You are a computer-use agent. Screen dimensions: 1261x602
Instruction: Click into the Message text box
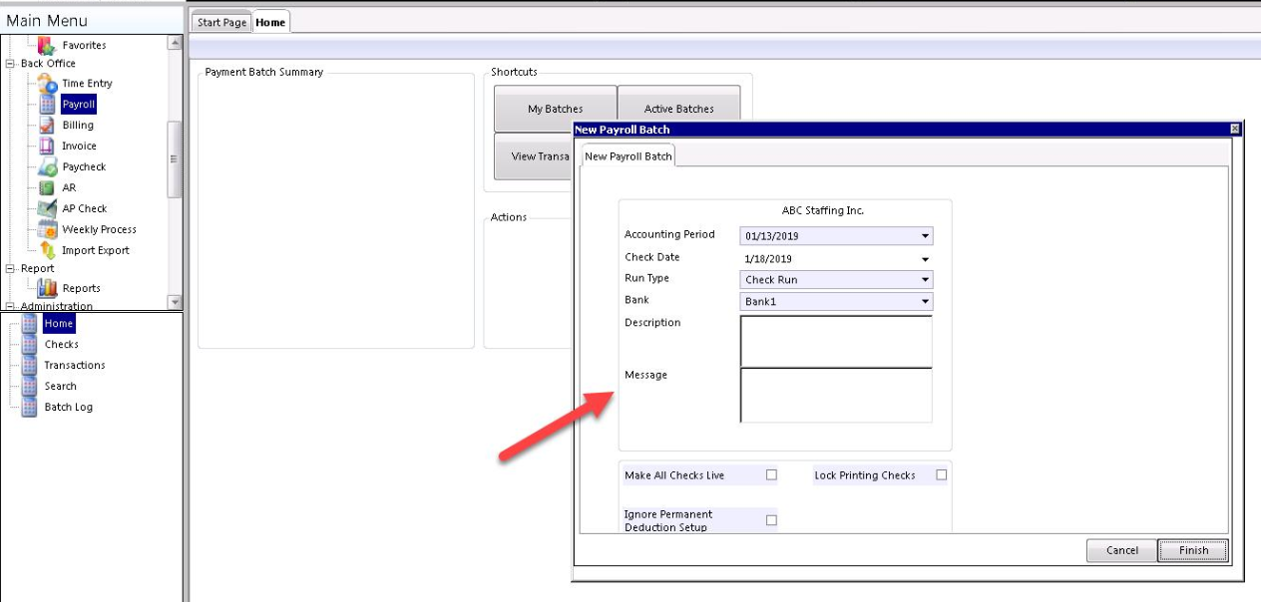pyautogui.click(x=836, y=396)
